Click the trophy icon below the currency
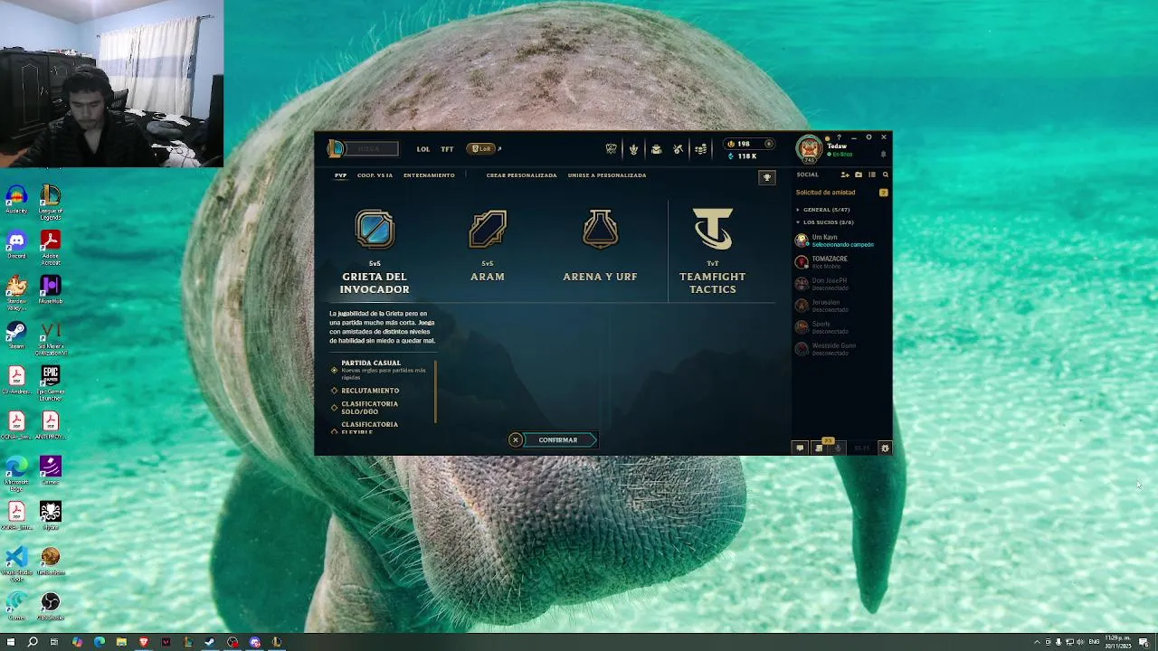Image resolution: width=1158 pixels, height=651 pixels. [x=767, y=177]
